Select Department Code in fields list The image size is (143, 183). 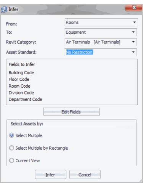(x=25, y=100)
